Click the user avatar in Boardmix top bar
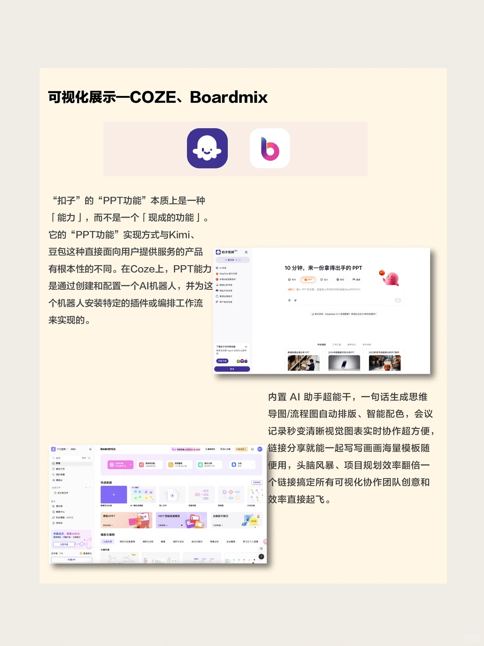This screenshot has height=646, width=484. (x=260, y=449)
